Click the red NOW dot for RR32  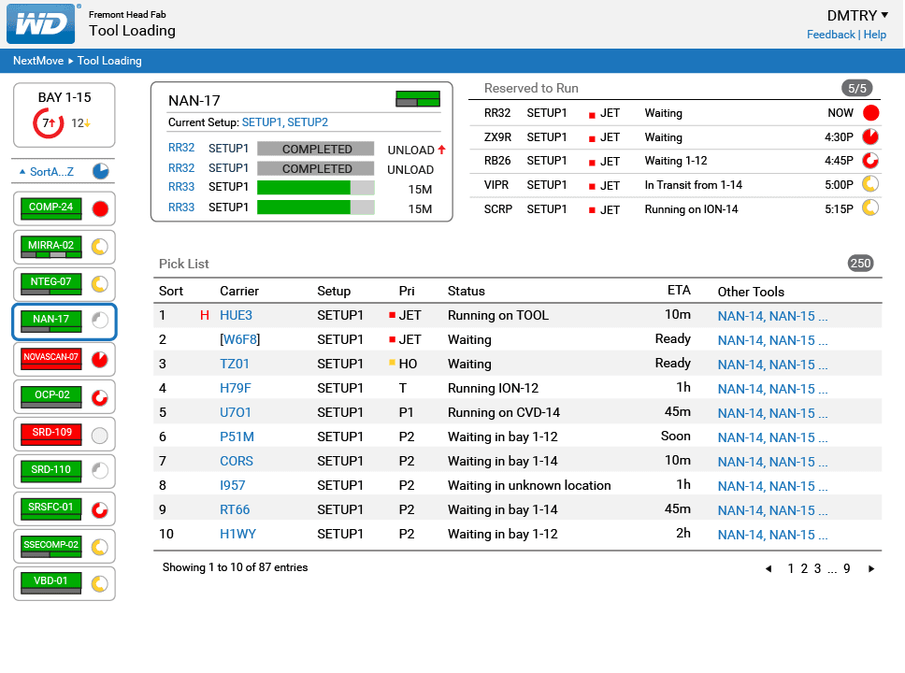coord(871,112)
